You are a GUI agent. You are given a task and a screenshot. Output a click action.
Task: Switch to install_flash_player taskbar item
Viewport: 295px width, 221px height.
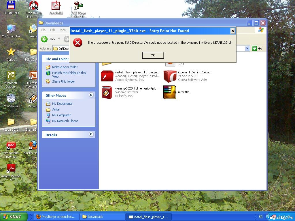tap(149, 217)
